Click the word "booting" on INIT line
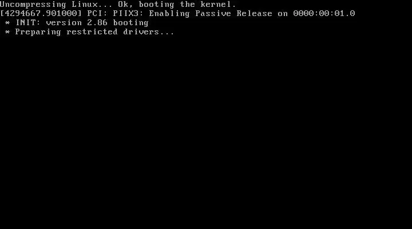412x229 pixels. 131,23
